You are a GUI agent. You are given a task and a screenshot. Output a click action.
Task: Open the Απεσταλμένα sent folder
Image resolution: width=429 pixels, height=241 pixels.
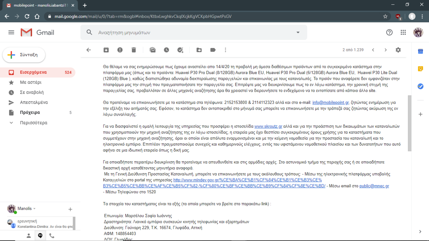[x=38, y=103]
